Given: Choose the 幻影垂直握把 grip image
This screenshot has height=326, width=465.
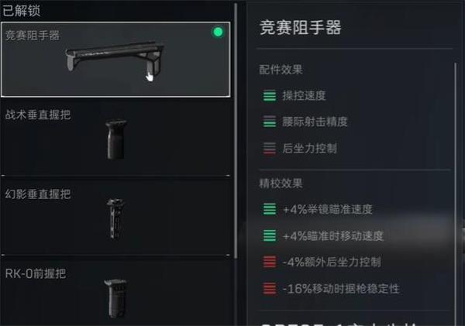Looking at the screenshot, I should click(x=115, y=218).
